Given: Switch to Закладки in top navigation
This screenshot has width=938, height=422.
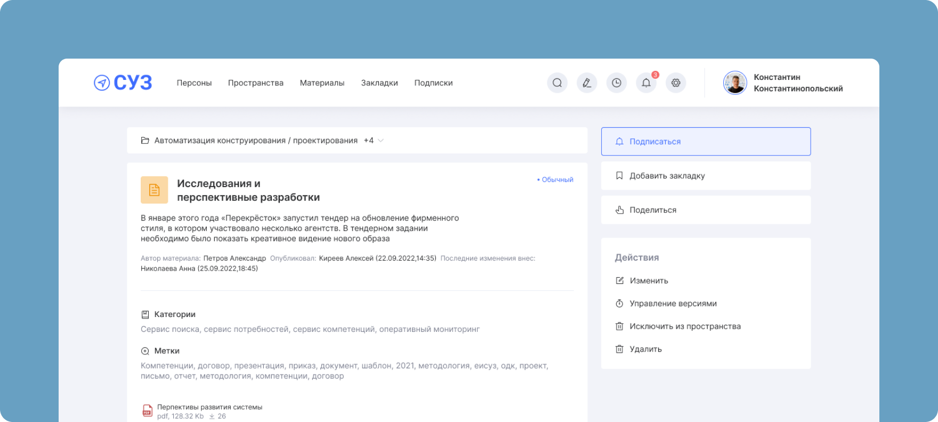Looking at the screenshot, I should point(379,83).
